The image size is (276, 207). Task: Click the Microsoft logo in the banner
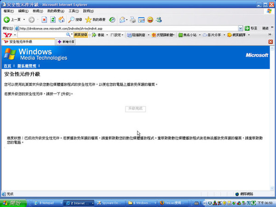pos(257,55)
